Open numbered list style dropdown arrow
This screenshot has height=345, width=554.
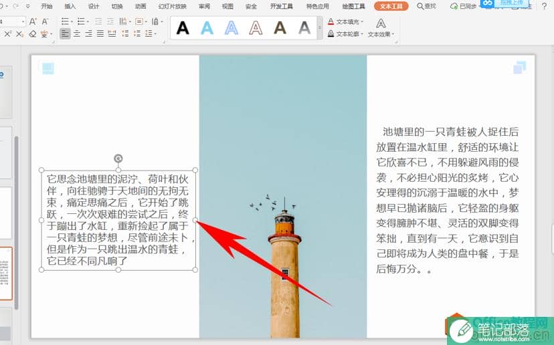tap(88, 22)
